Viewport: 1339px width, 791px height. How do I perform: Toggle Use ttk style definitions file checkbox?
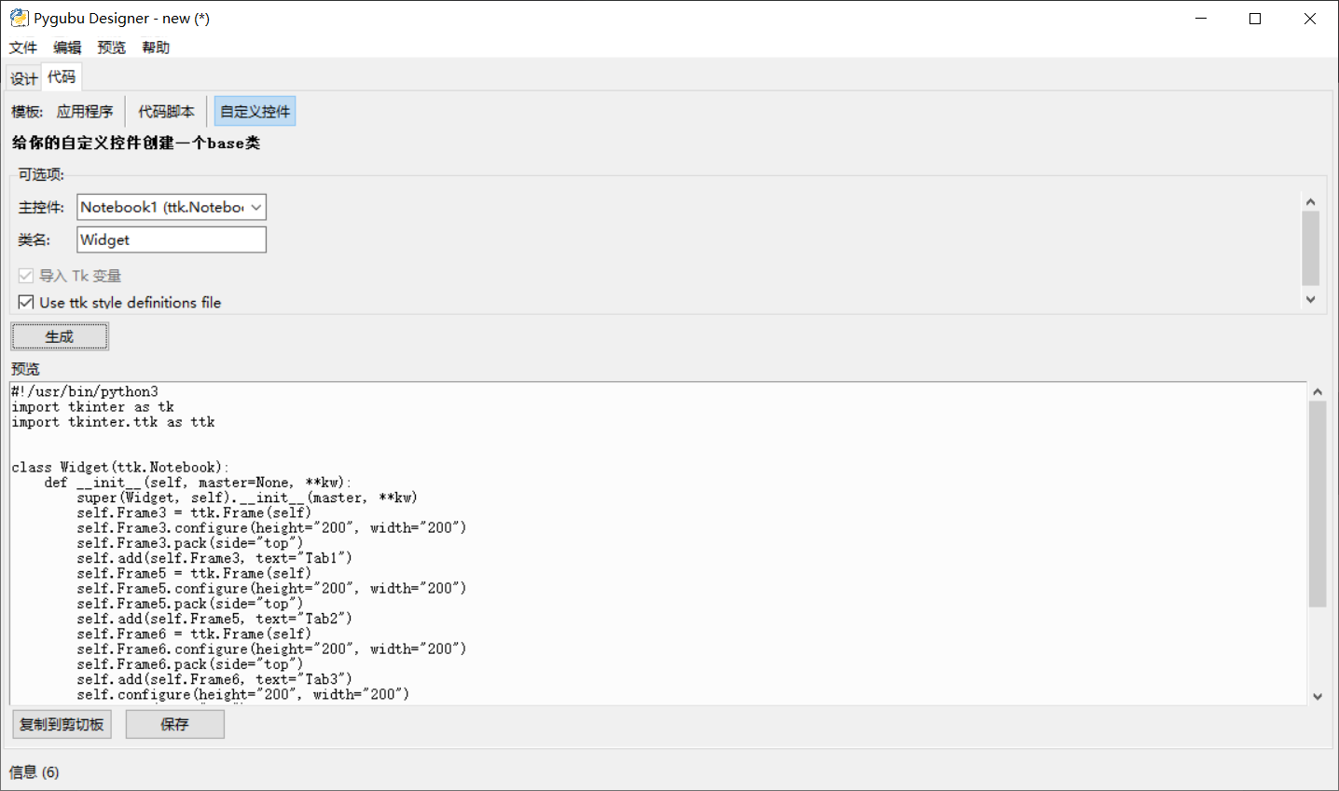(x=26, y=302)
